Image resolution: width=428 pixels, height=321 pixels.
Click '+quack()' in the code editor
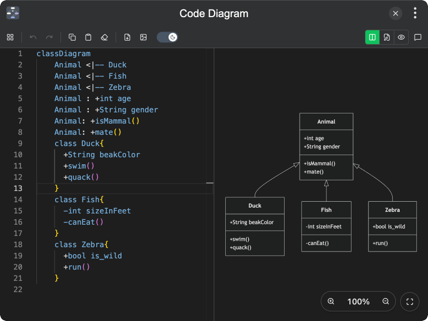[81, 177]
